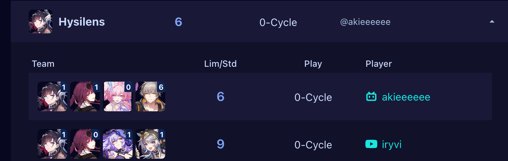Select first character portrait in akieeeeee team
Screen dimensions: 508x161
coord(52,96)
